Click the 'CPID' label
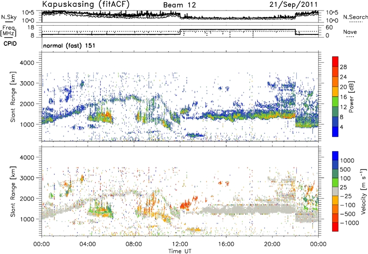Viewport: 368px width, 254px height. click(x=10, y=44)
